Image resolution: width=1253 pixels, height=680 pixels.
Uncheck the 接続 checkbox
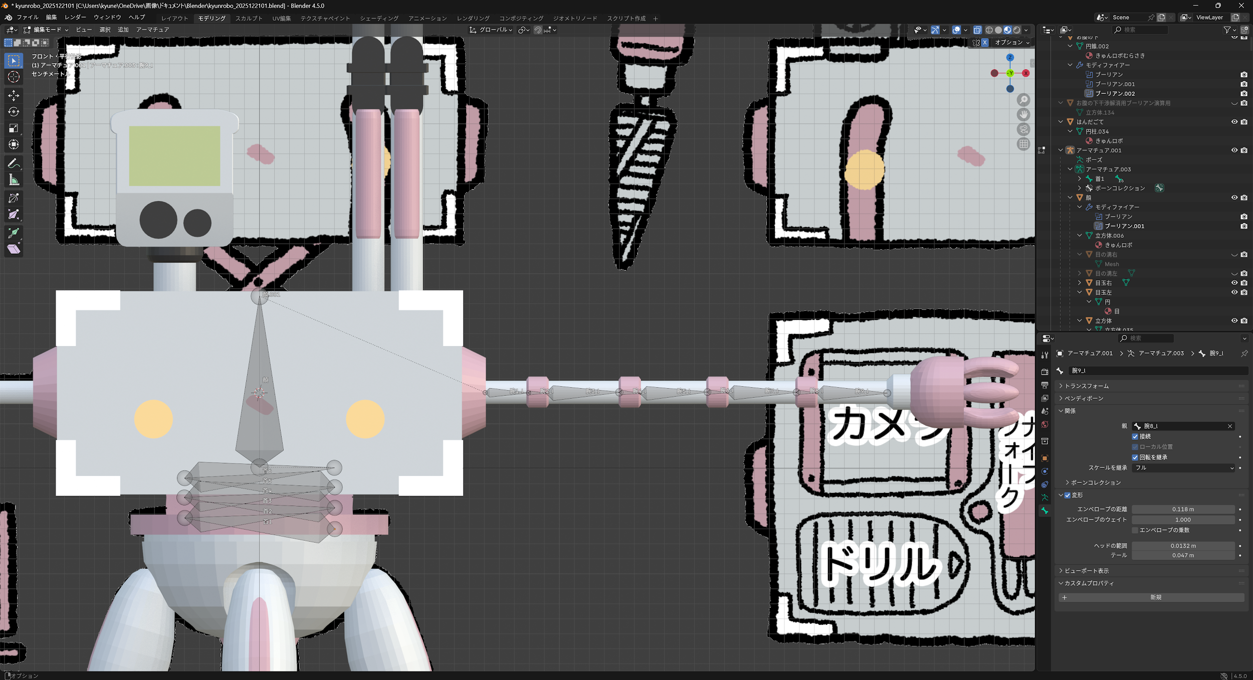click(1135, 436)
